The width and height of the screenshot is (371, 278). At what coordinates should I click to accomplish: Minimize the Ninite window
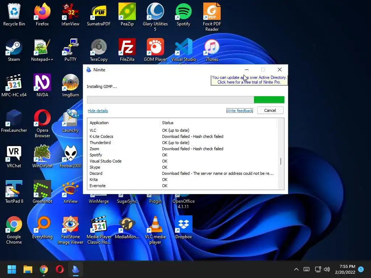[x=246, y=69]
